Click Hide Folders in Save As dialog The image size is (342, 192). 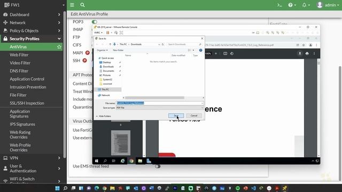pyautogui.click(x=103, y=116)
